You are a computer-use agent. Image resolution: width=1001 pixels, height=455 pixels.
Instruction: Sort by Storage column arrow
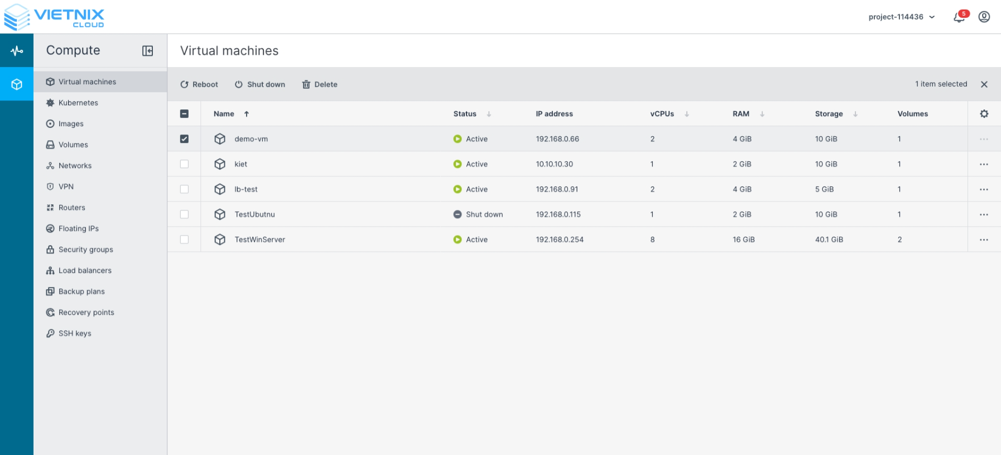[855, 114]
